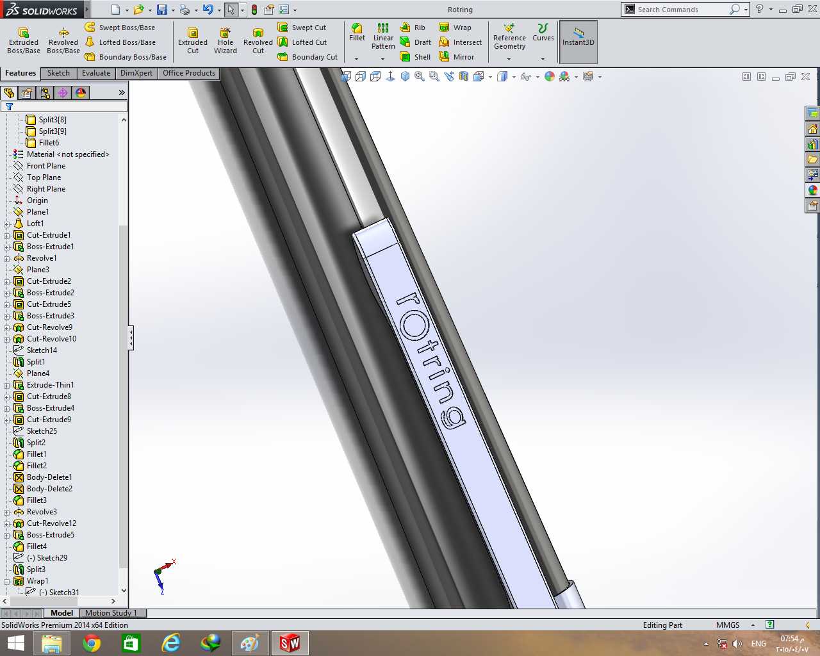Open SolidWorks Resources house icon

point(812,129)
